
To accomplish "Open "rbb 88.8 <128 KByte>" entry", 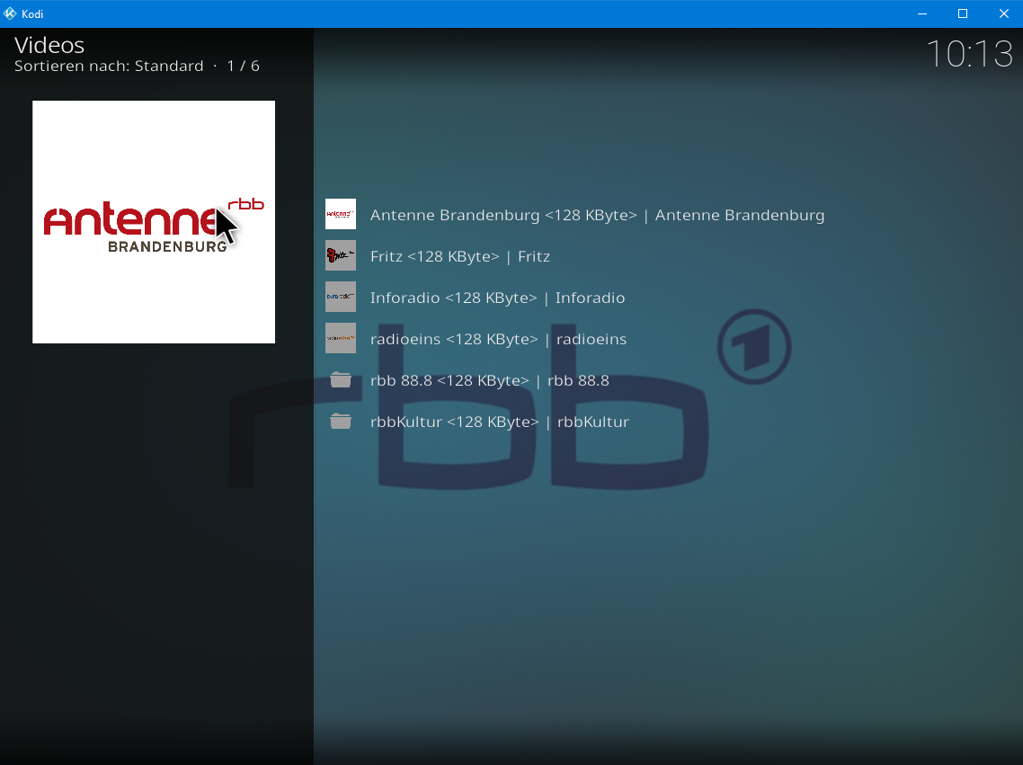I will coord(489,380).
